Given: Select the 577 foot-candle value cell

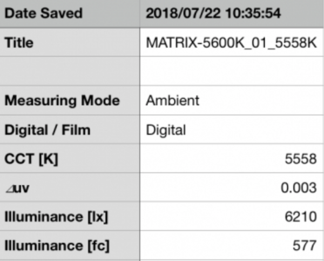Looking at the screenshot, I should coord(232,246).
